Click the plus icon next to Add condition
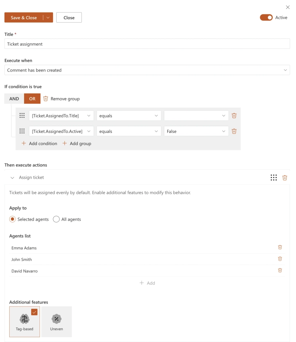The image size is (296, 342). pyautogui.click(x=24, y=143)
